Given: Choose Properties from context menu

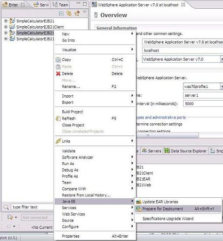Looking at the screenshot, I should 95,236.
